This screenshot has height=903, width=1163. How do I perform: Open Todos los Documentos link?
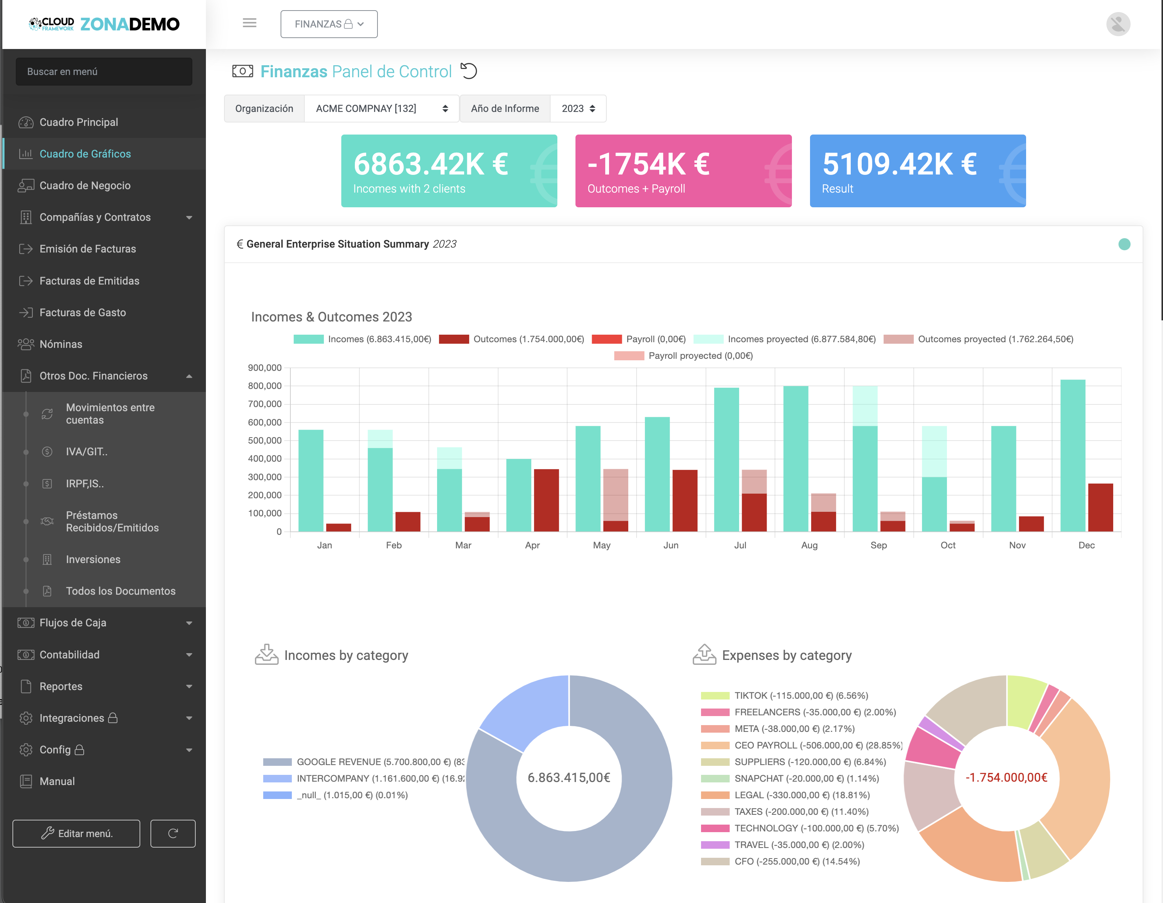click(120, 591)
